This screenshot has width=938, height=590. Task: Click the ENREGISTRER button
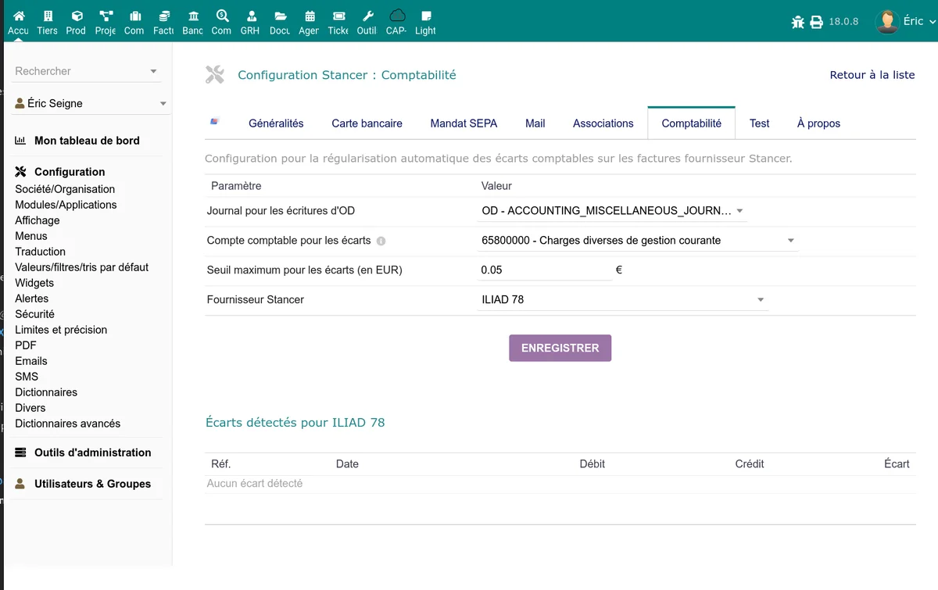[560, 348]
